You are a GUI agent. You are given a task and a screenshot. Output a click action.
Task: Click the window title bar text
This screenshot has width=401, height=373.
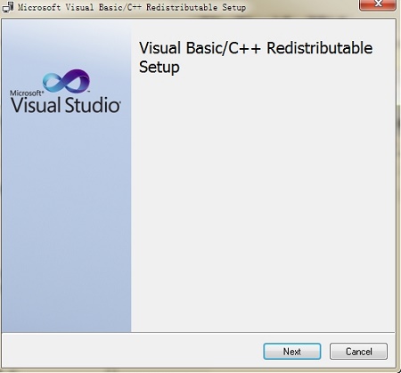click(132, 7)
